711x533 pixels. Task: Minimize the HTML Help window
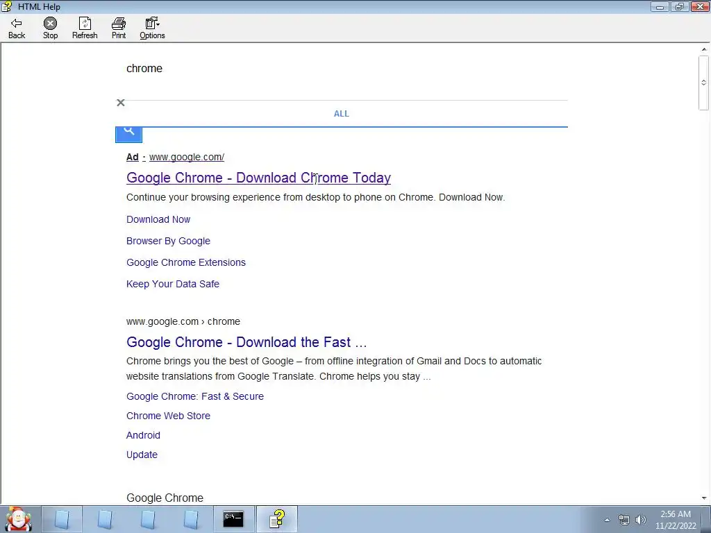[660, 7]
